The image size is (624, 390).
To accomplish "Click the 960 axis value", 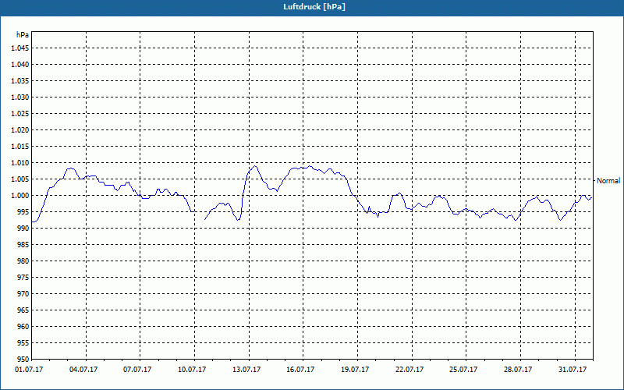I will 23,326.
